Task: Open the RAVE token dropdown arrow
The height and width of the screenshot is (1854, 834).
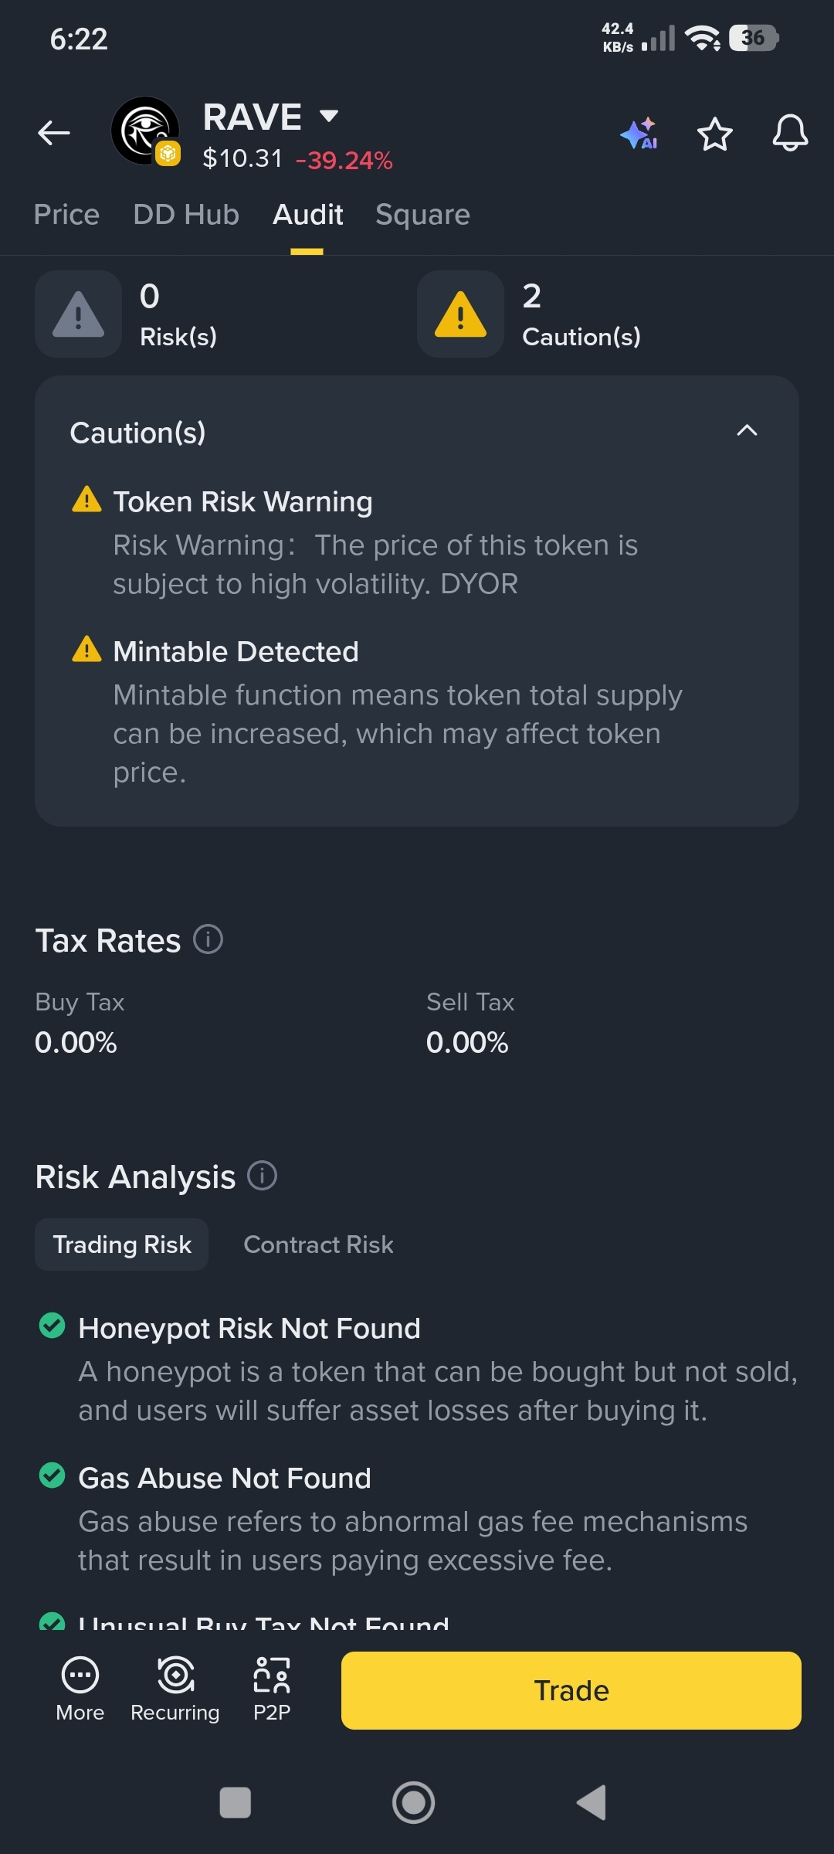Action: tap(329, 116)
